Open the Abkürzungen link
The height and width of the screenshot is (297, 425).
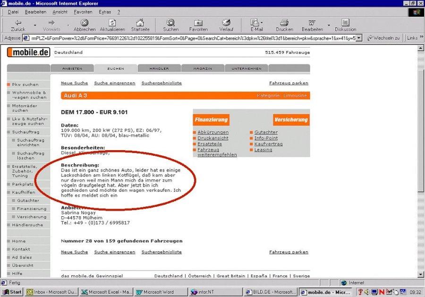213,132
